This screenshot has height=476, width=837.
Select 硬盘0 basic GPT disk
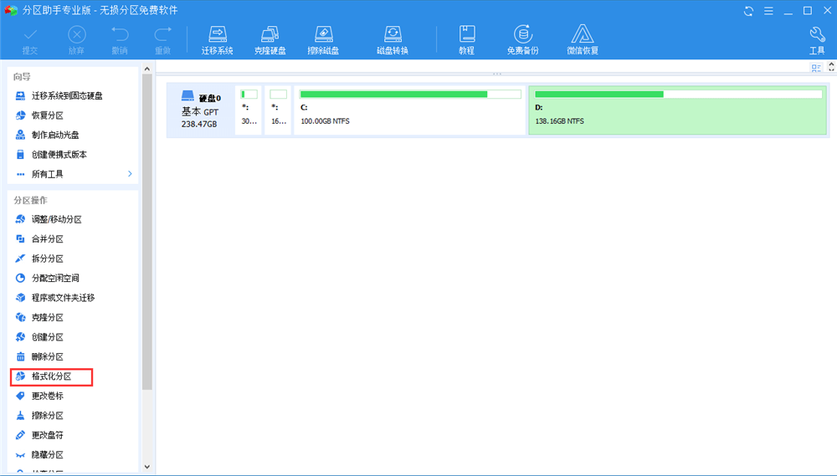200,110
